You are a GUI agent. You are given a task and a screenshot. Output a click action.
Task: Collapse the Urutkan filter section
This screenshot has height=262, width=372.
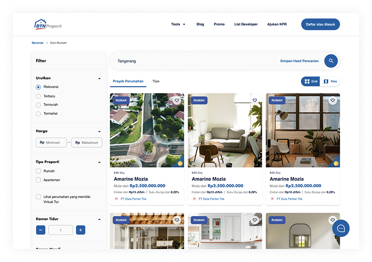(x=99, y=78)
